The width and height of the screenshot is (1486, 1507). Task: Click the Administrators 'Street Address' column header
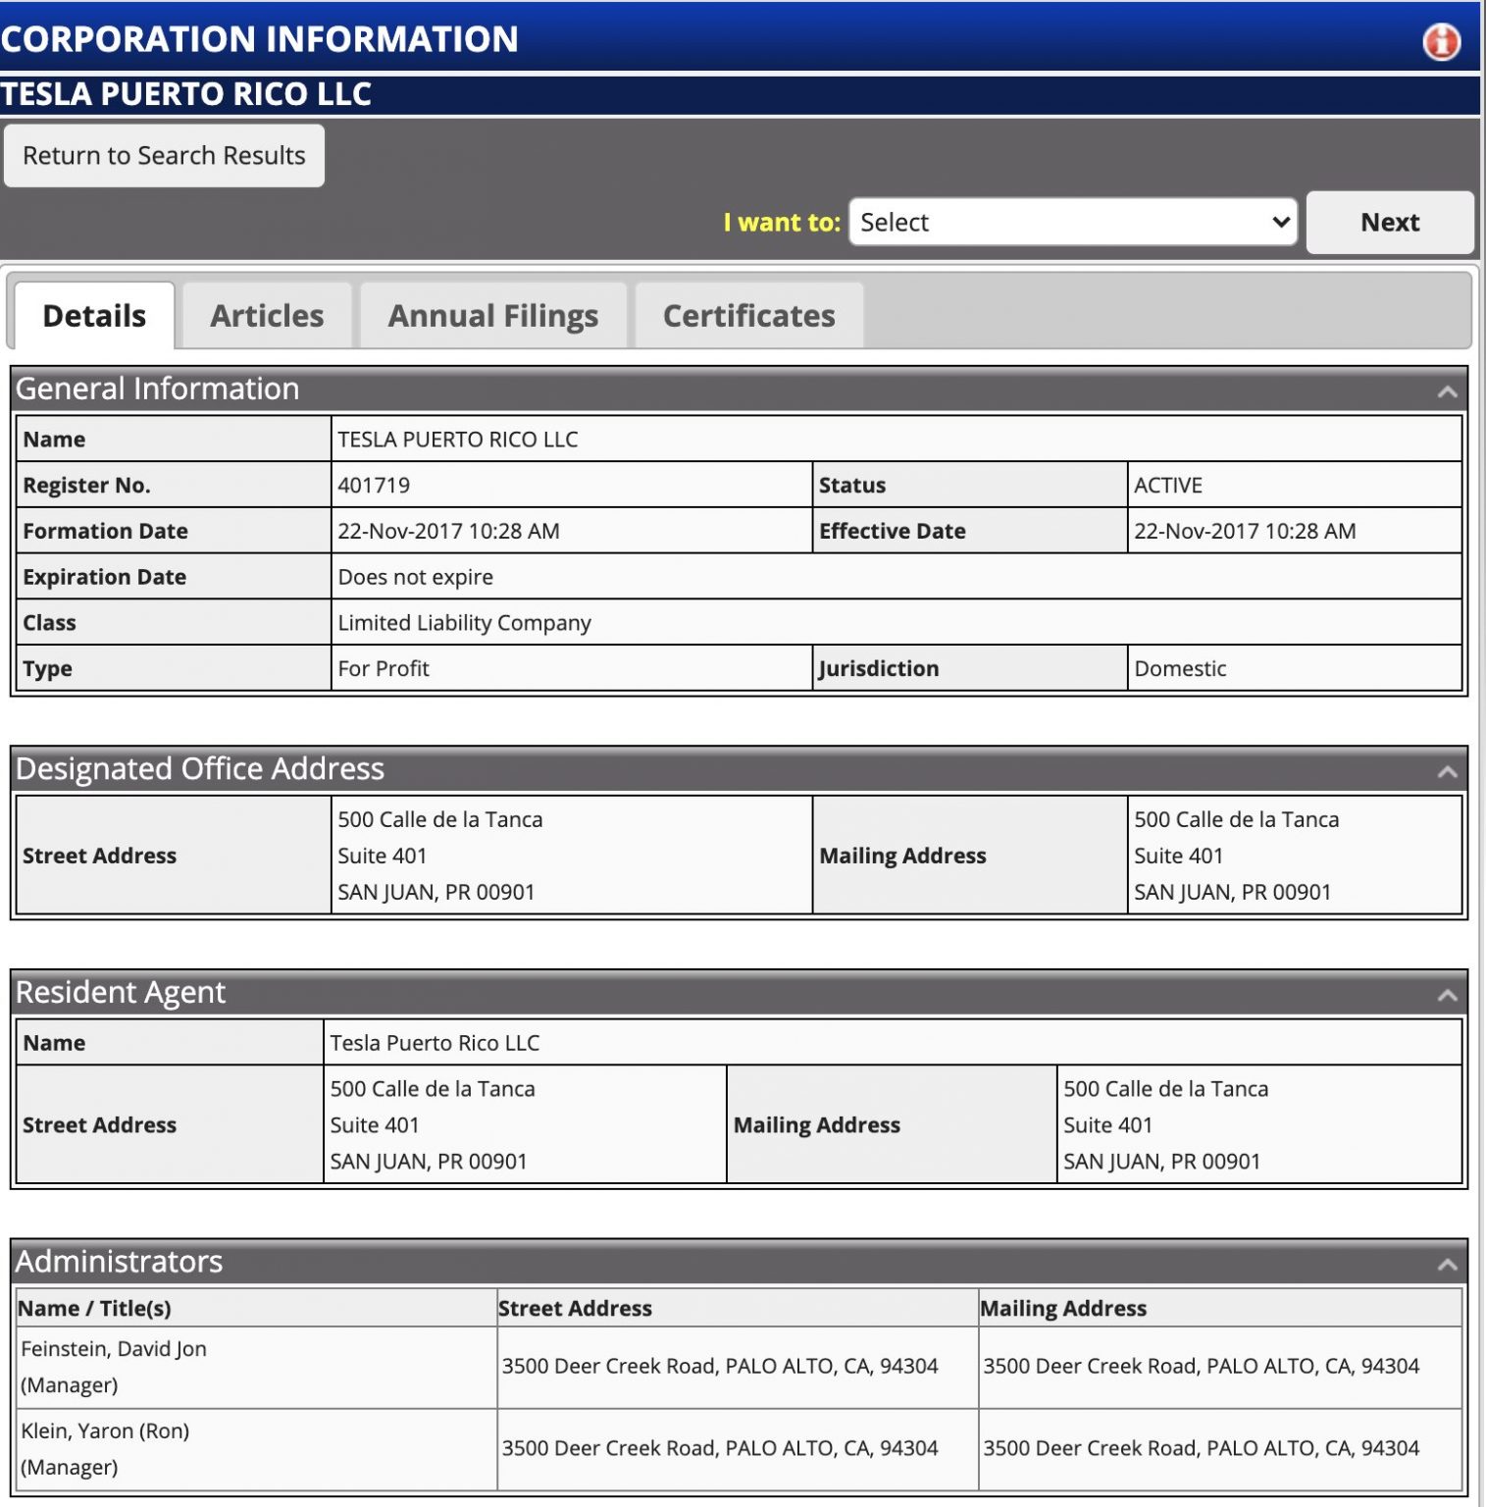click(x=575, y=1308)
